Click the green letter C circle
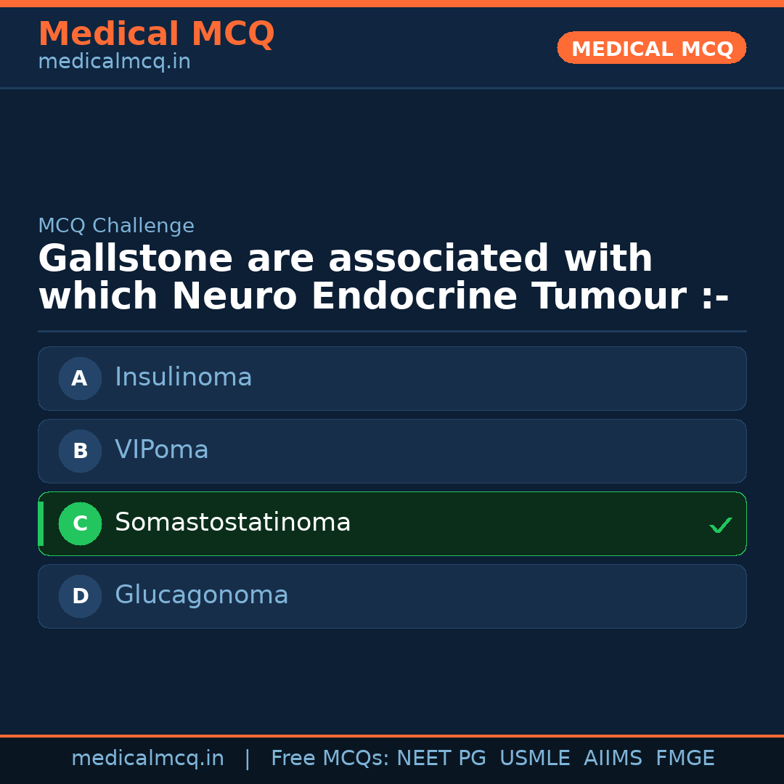The image size is (784, 784). [80, 523]
